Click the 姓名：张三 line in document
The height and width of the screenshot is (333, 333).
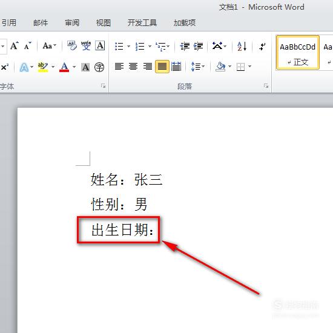pyautogui.click(x=127, y=180)
